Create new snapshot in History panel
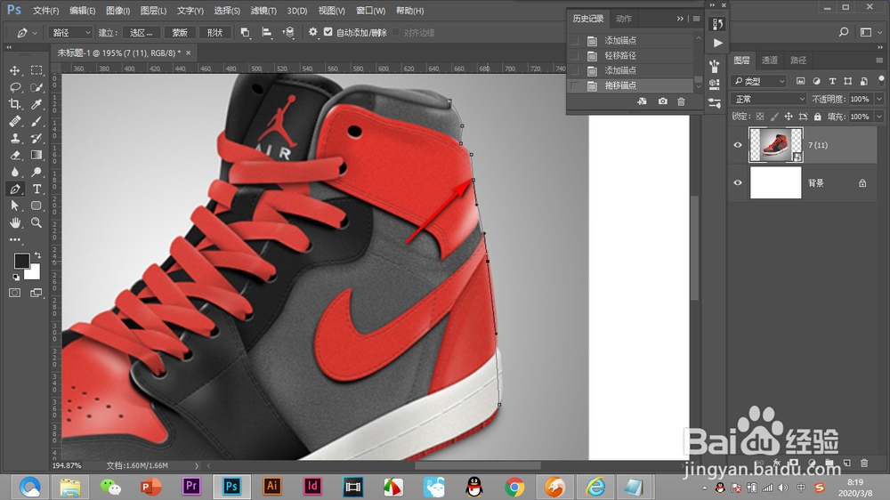 (x=662, y=101)
